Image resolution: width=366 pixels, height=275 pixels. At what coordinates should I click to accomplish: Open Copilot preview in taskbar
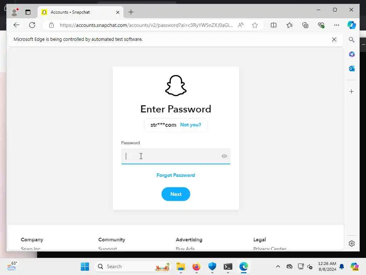355,266
